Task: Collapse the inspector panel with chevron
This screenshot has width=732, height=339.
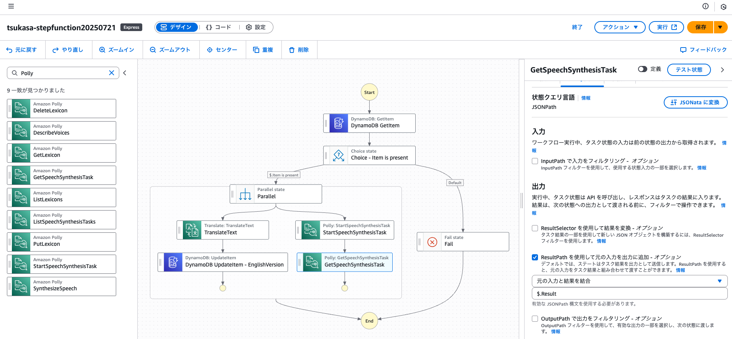Action: click(x=722, y=70)
